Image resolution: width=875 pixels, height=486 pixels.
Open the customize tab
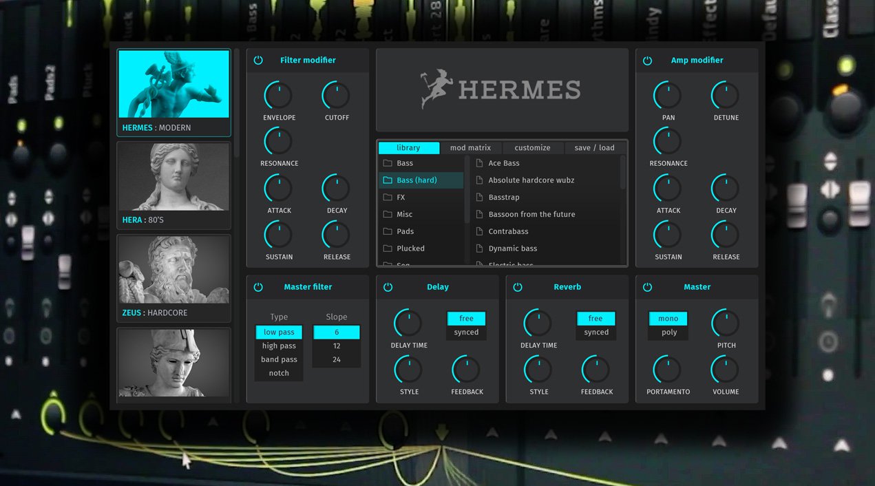point(533,147)
